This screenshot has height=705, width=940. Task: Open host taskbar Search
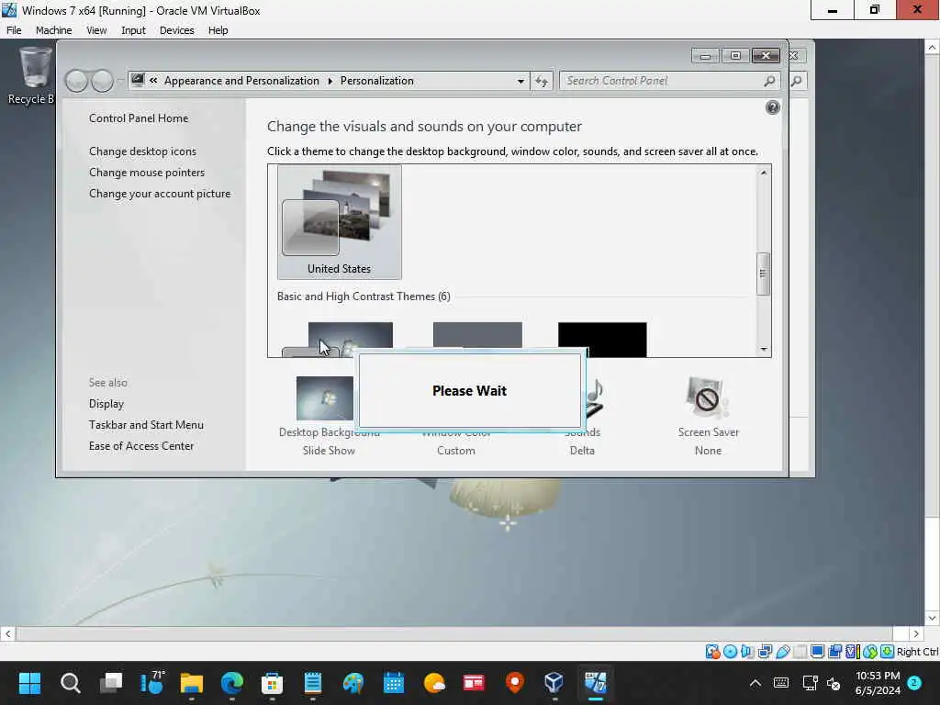(70, 683)
